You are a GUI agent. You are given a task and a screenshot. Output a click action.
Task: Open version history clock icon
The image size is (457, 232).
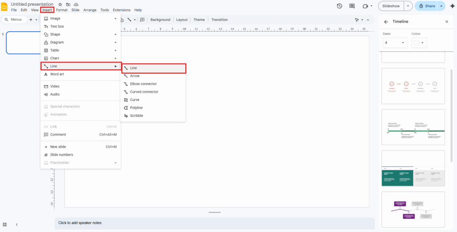pos(339,6)
